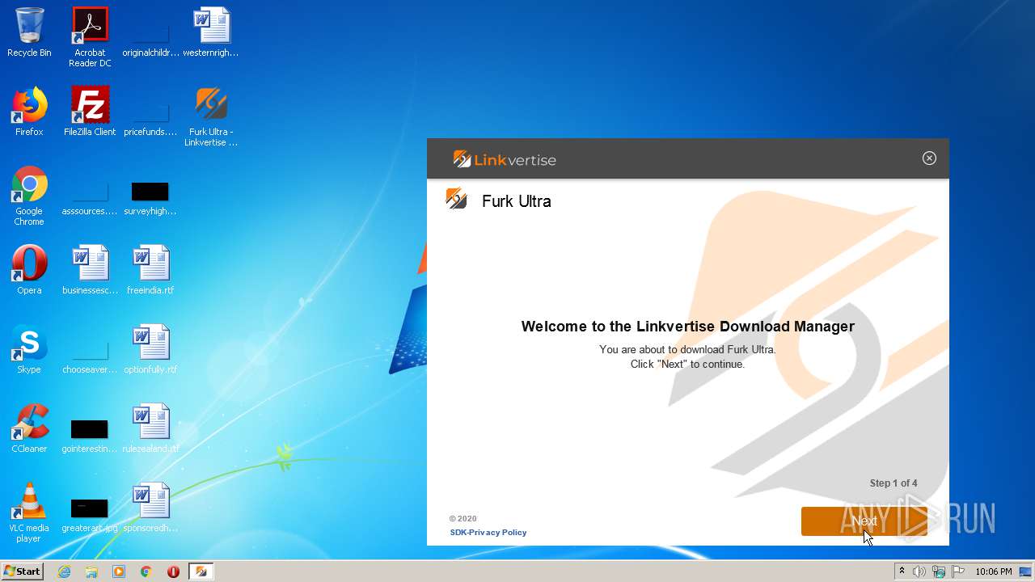Open Windows Media Player from taskbar
This screenshot has height=582, width=1035.
[119, 571]
